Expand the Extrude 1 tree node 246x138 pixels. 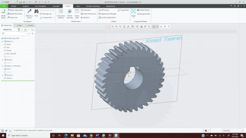click(x=3, y=60)
